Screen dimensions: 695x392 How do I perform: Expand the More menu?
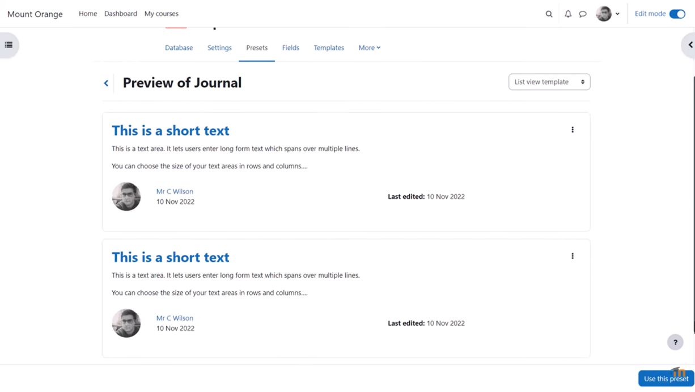(x=369, y=48)
